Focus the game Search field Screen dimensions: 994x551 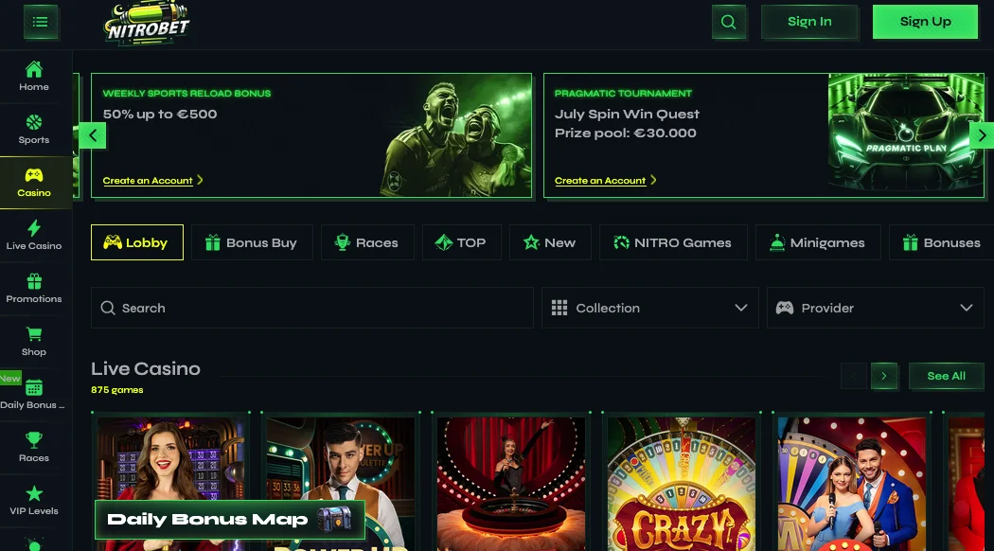(x=311, y=308)
